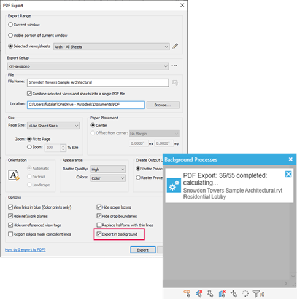Toggle Select Underlay Elements icon
Viewport: 297px width, 299px height.
199,293
